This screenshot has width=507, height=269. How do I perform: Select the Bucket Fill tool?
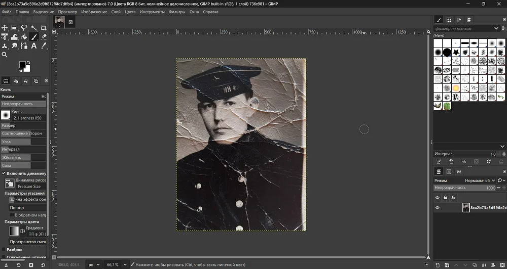[x=24, y=37]
